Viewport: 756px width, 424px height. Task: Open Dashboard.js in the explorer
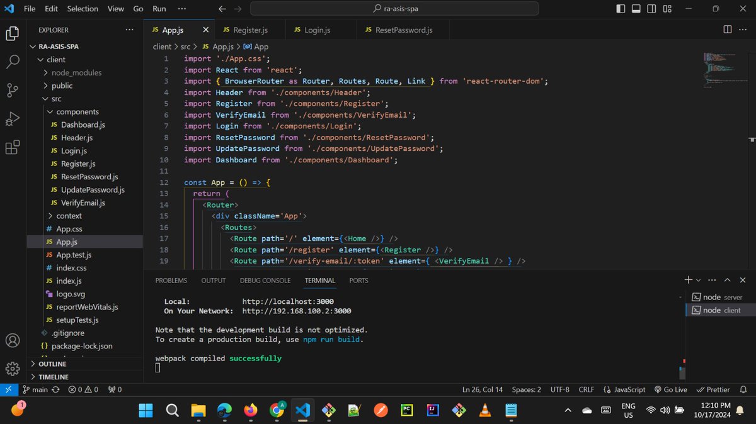tap(84, 125)
